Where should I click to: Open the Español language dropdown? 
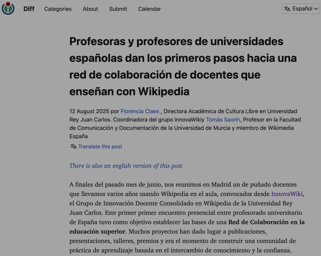tap(301, 9)
